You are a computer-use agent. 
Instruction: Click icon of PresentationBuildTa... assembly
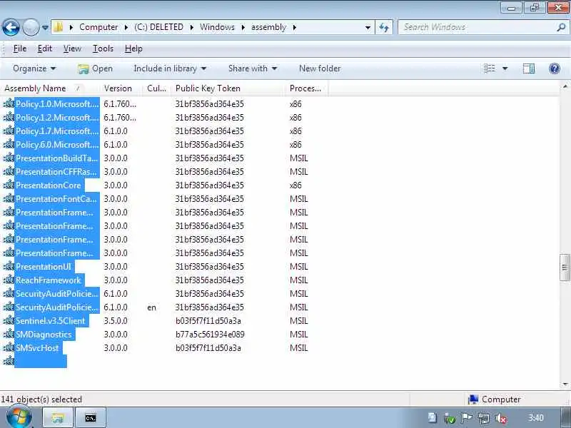click(x=8, y=158)
